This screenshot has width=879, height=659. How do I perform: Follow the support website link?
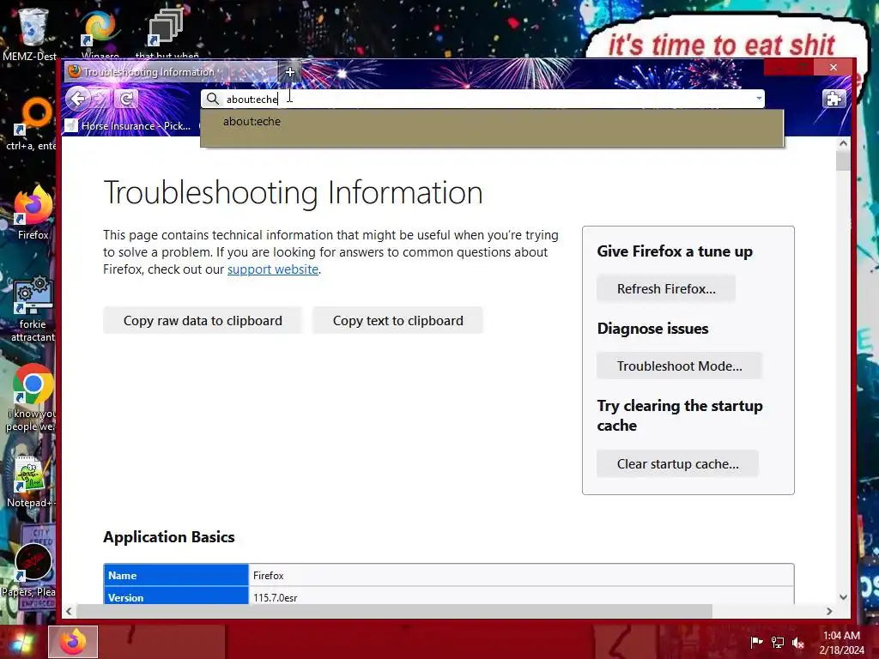pyautogui.click(x=272, y=269)
